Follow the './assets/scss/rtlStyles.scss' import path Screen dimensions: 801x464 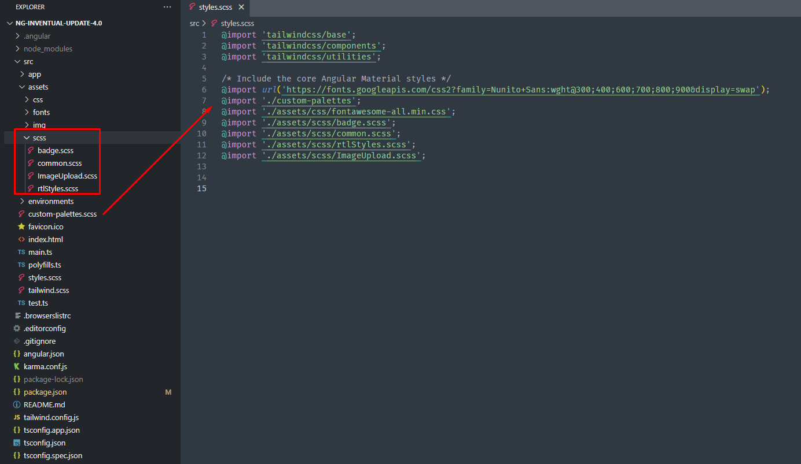(x=336, y=144)
